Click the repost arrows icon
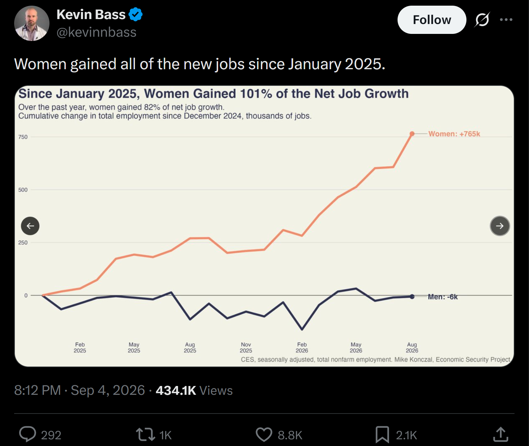This screenshot has height=446, width=529. tap(145, 434)
